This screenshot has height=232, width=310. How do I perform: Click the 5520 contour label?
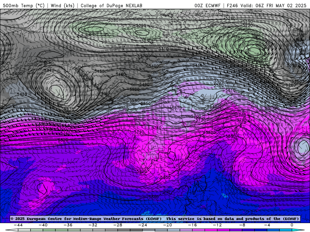pos(134,89)
